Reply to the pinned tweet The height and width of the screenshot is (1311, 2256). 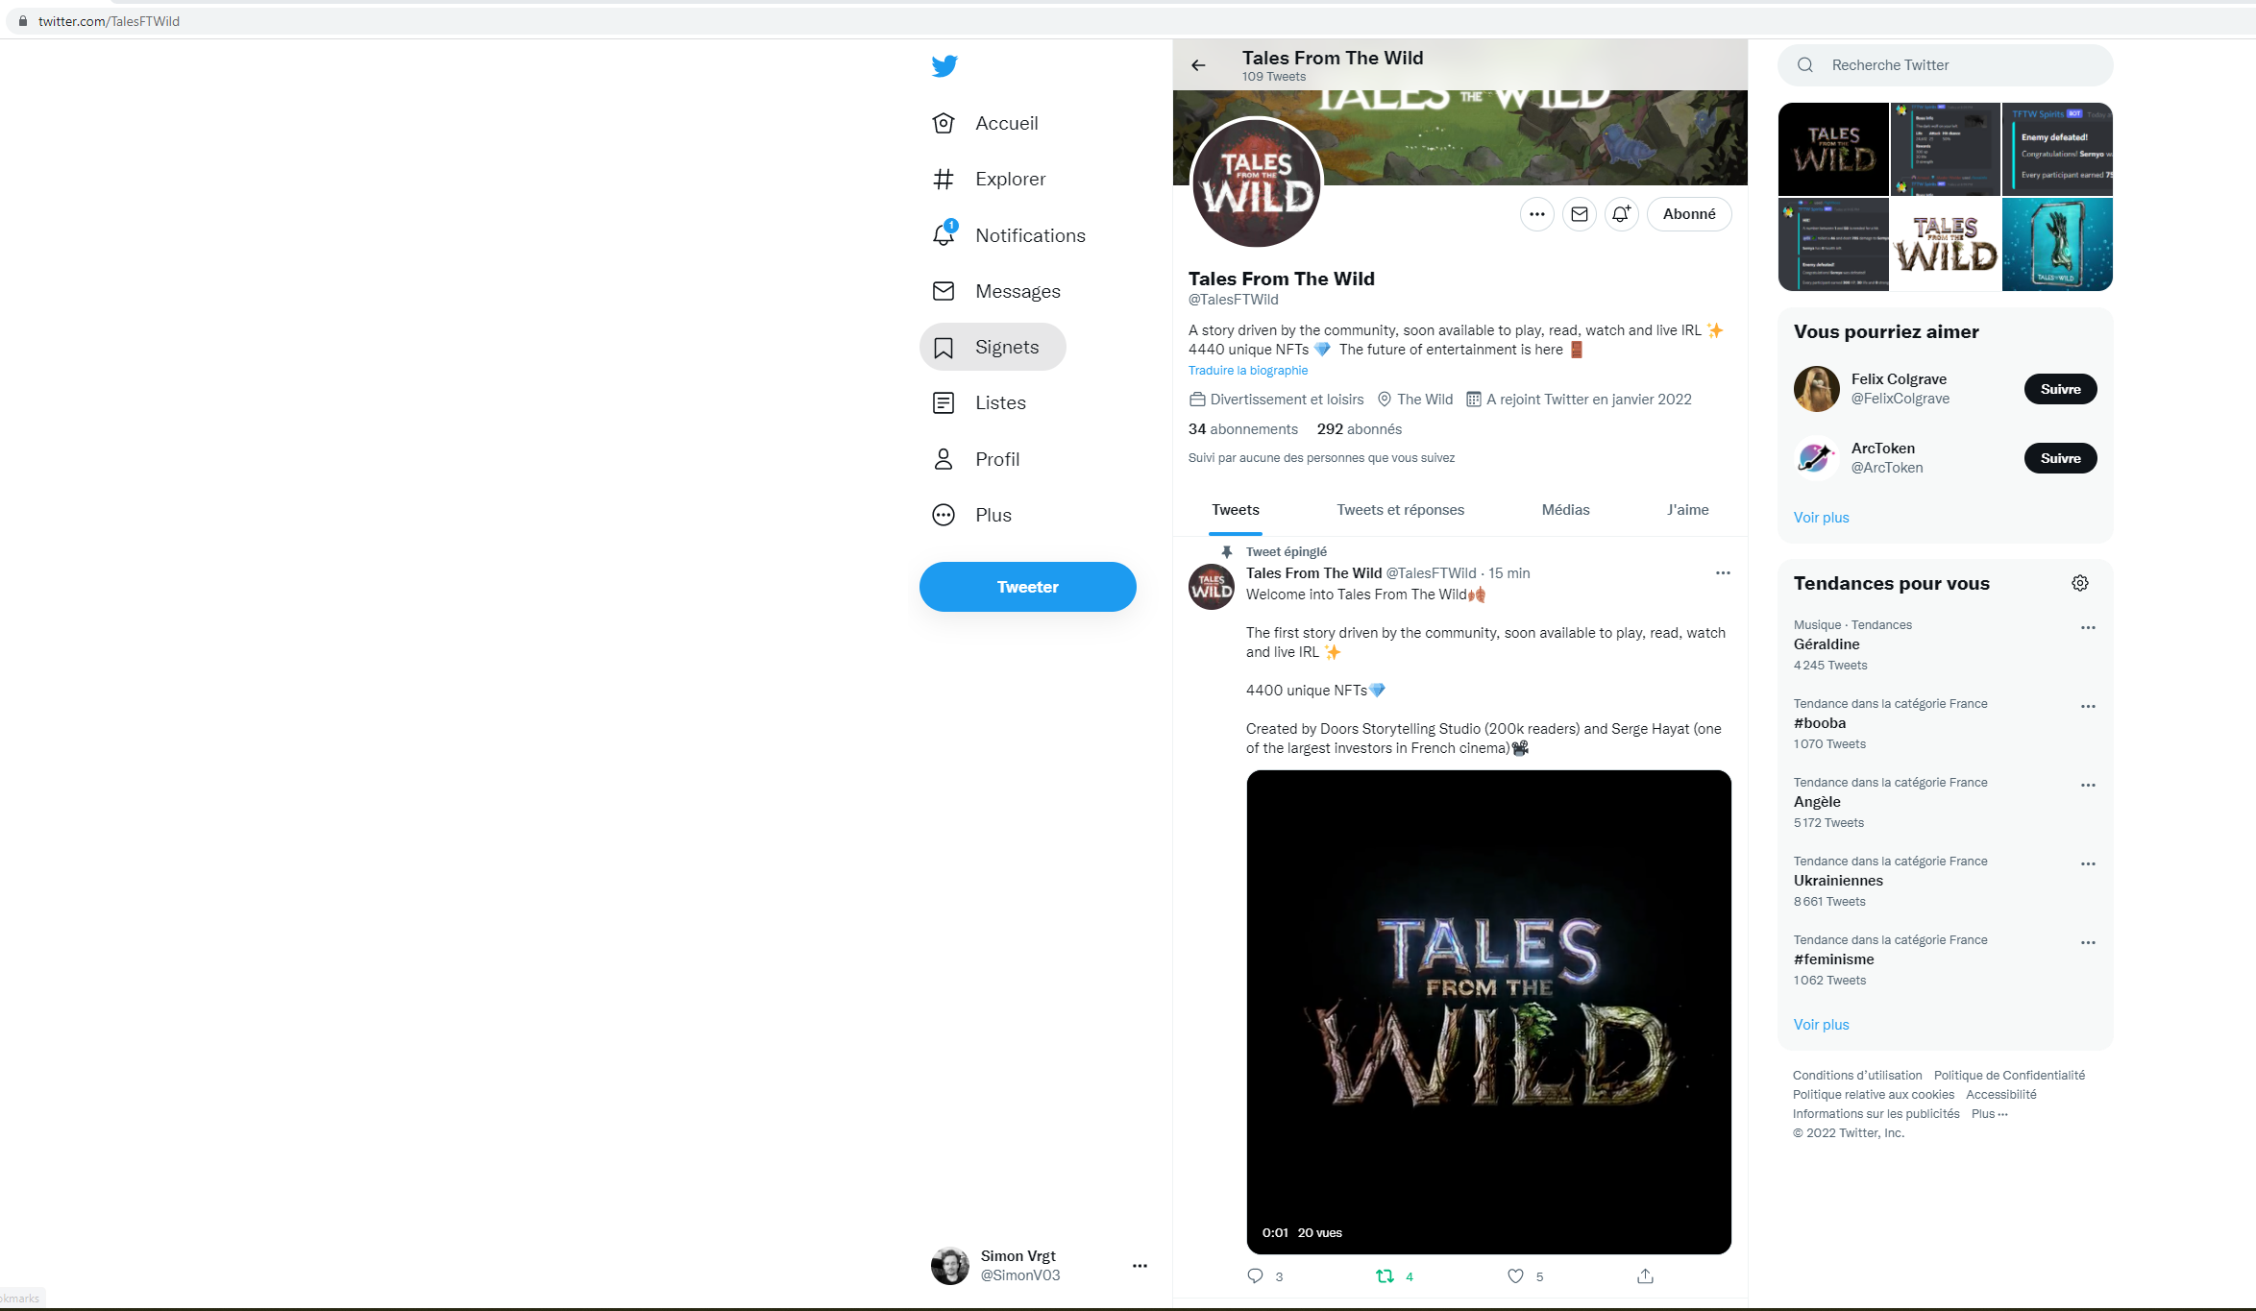tap(1255, 1276)
